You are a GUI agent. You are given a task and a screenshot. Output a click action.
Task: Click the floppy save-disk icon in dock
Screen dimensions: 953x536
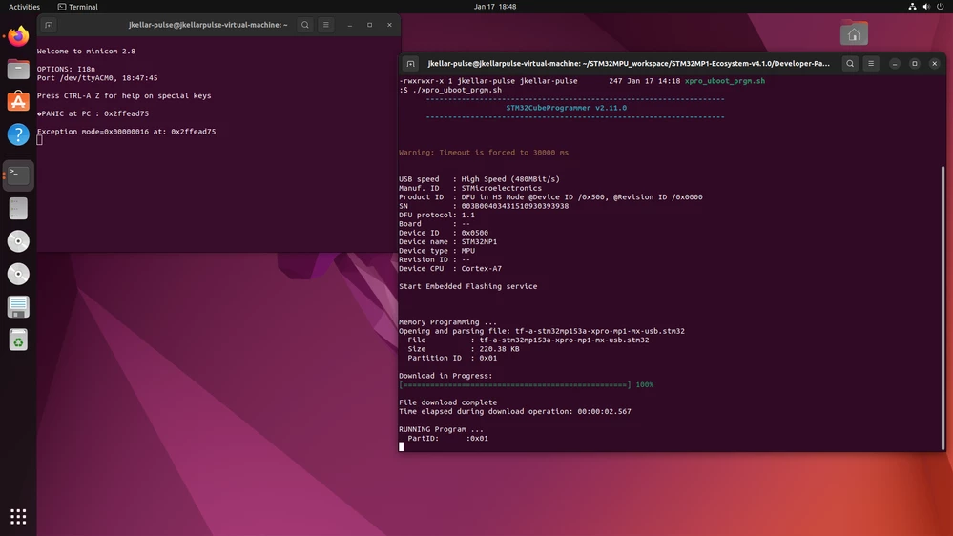pos(18,307)
